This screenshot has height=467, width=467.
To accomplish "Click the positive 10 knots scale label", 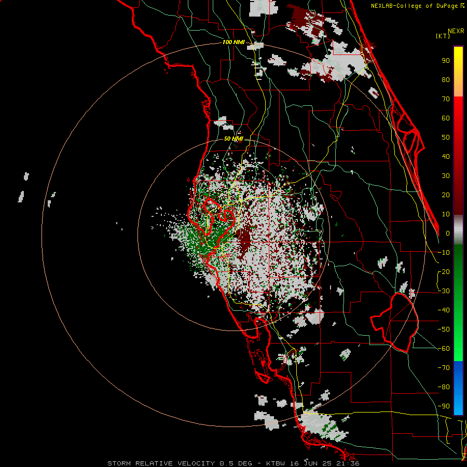I will tap(446, 214).
